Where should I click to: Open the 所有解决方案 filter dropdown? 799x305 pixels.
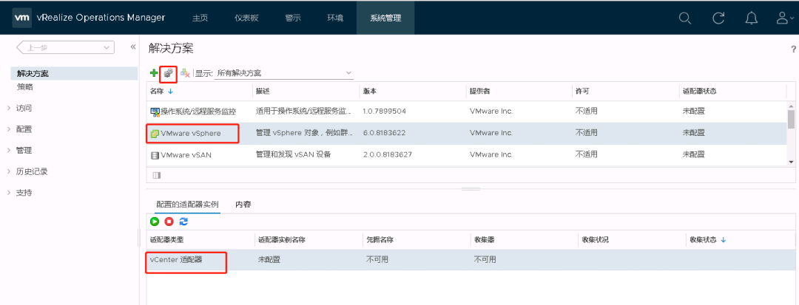click(284, 73)
